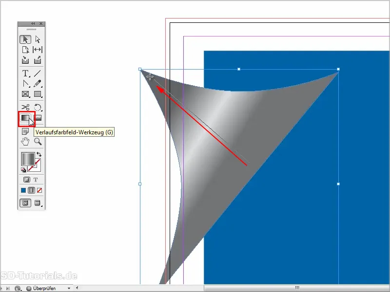
Task: Go to last page in status bar
Action: [x=8, y=288]
